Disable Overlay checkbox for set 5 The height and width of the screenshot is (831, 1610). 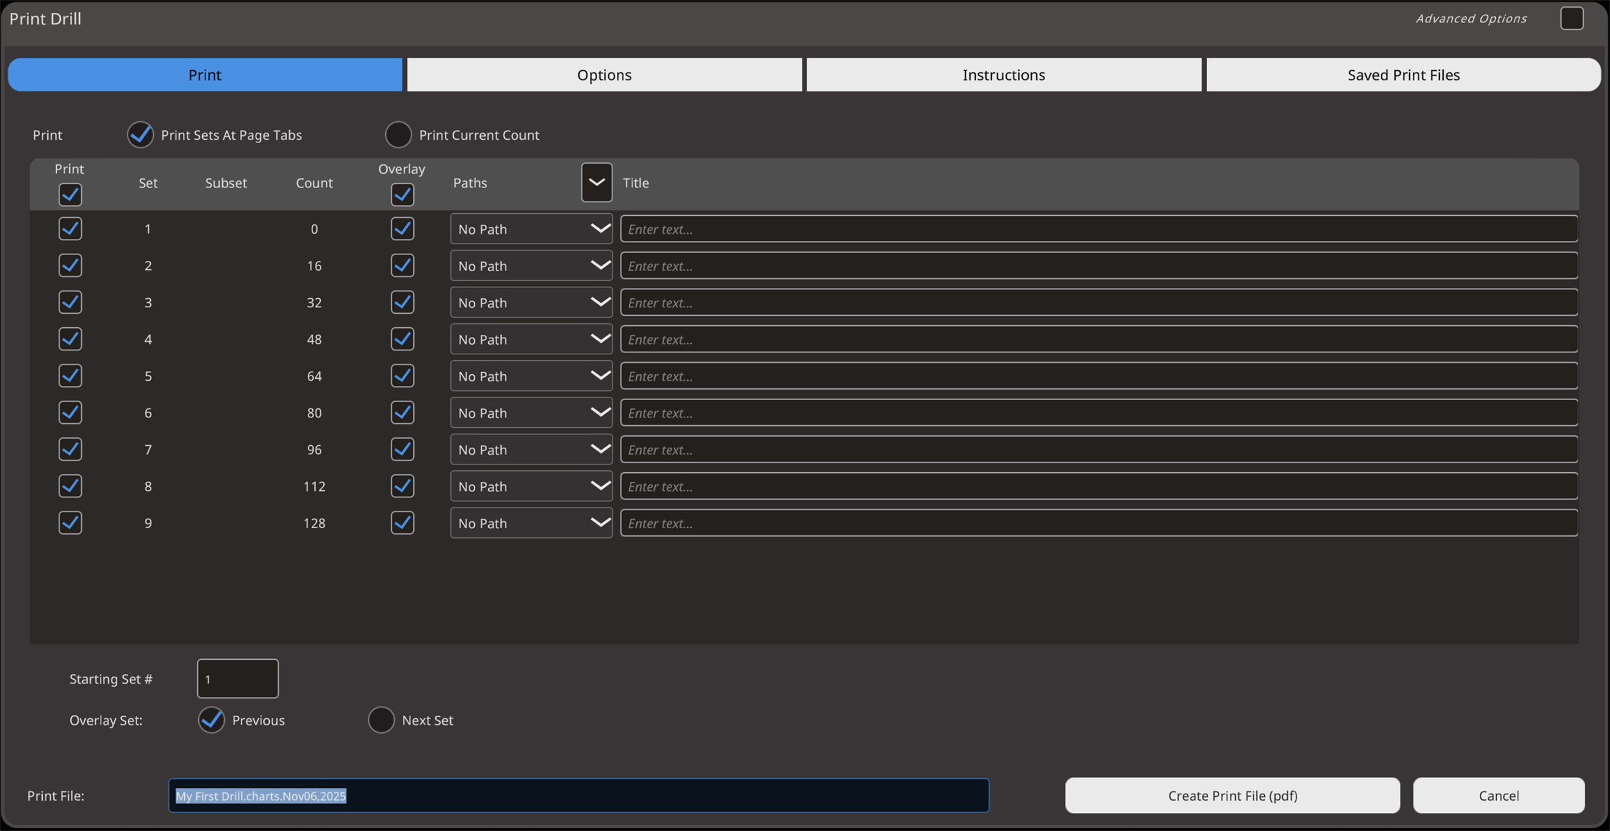402,376
